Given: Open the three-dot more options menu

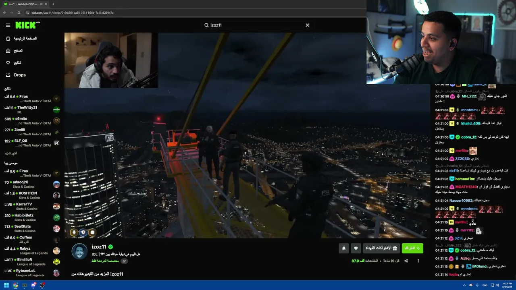Looking at the screenshot, I should (418, 261).
